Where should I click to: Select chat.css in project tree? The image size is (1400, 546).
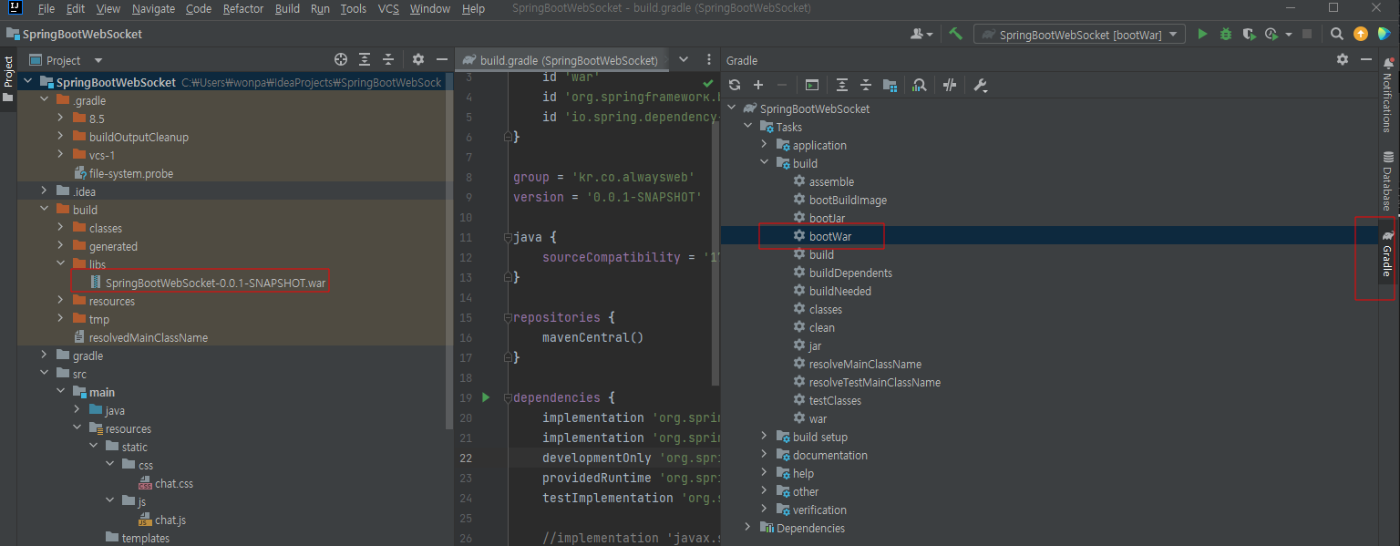(x=173, y=483)
